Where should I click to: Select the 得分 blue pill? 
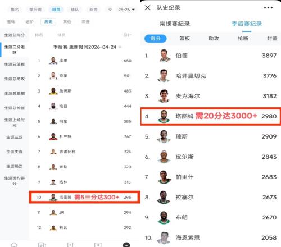click(156, 39)
